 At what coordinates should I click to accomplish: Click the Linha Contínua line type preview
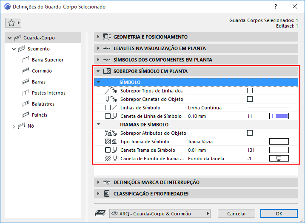pos(268,108)
